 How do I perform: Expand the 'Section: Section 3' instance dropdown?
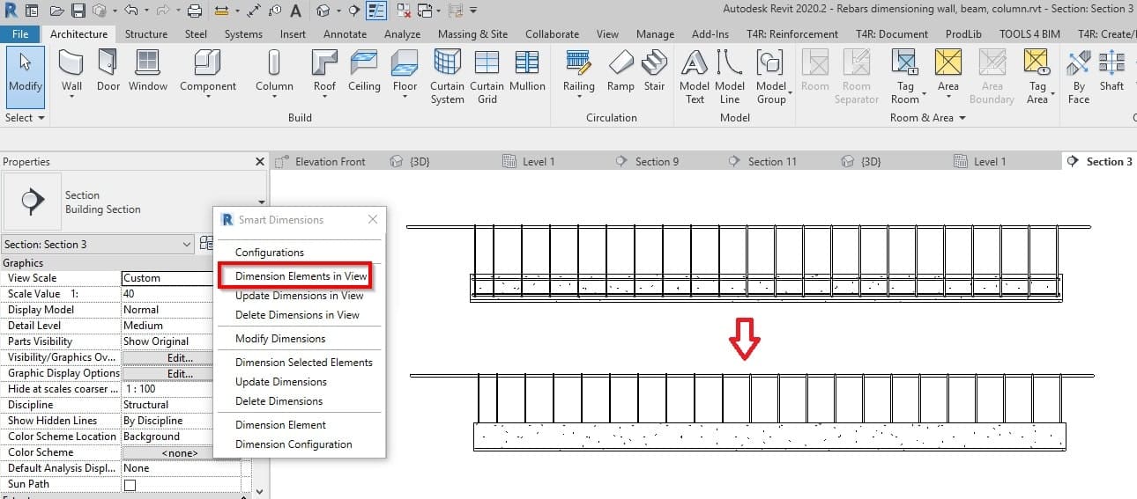click(187, 245)
